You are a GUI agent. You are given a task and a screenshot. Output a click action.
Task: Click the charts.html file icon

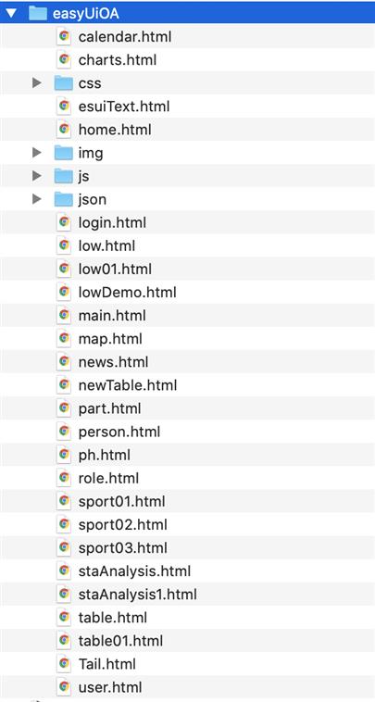[x=64, y=59]
